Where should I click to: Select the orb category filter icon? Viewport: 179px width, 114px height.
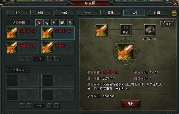pos(70,23)
